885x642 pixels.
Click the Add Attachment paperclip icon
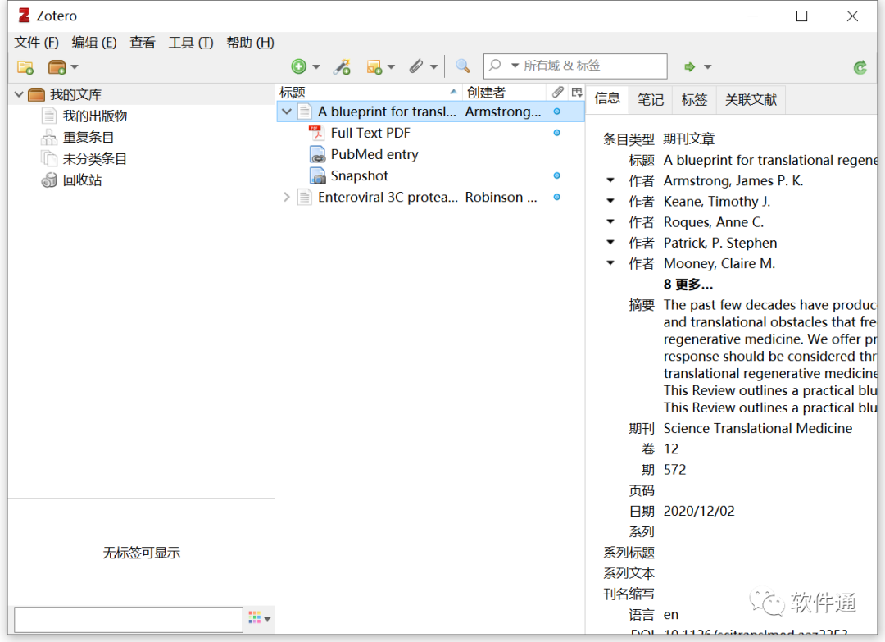[416, 66]
